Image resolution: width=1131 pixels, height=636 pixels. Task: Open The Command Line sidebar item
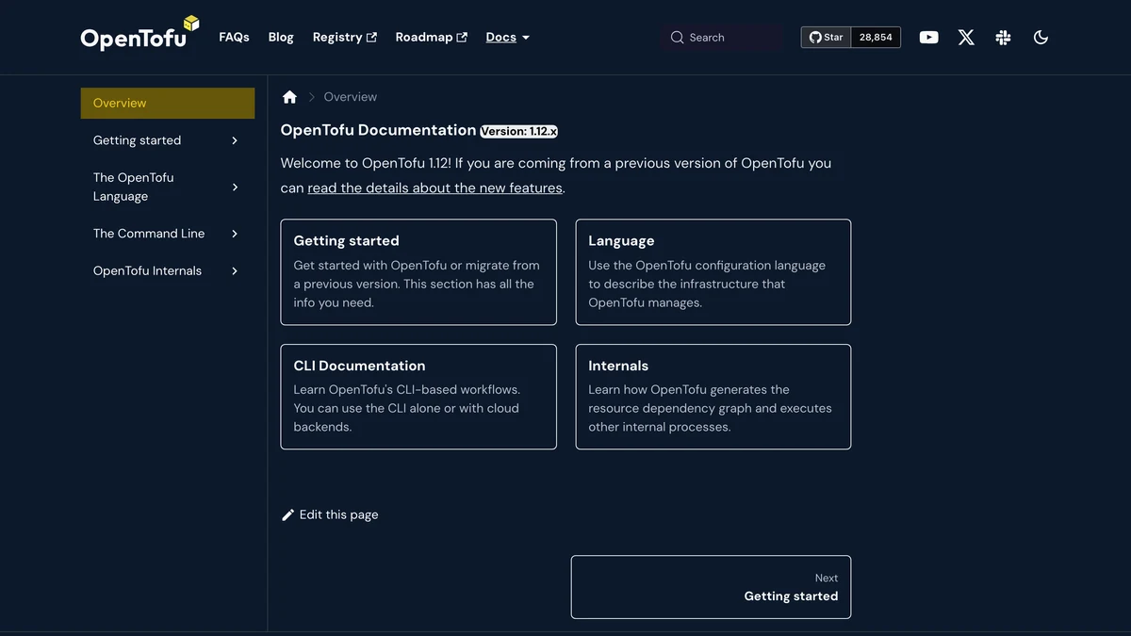(x=149, y=234)
